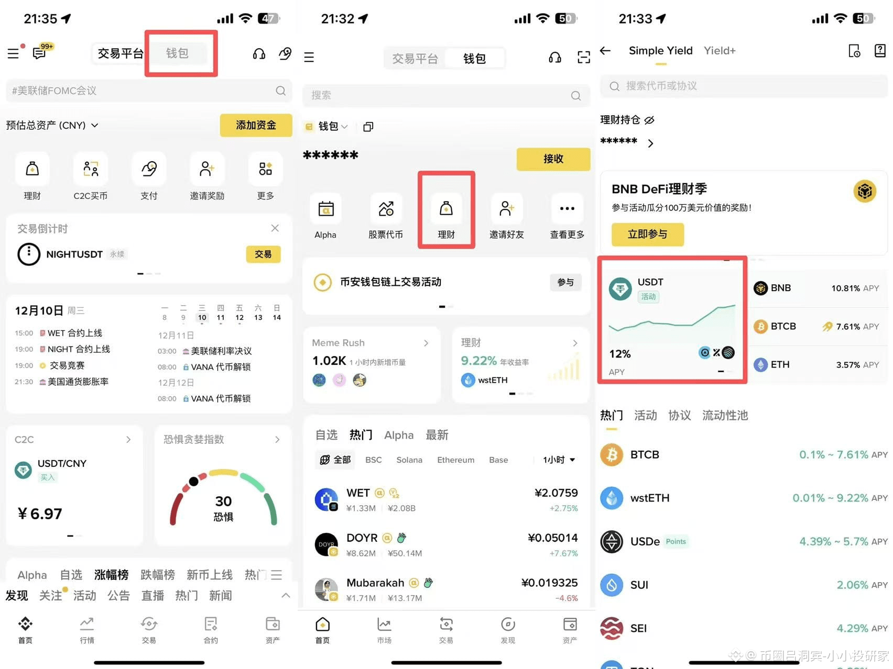The image size is (893, 669).
Task: Open the 邀请好友 icon
Action: (507, 209)
